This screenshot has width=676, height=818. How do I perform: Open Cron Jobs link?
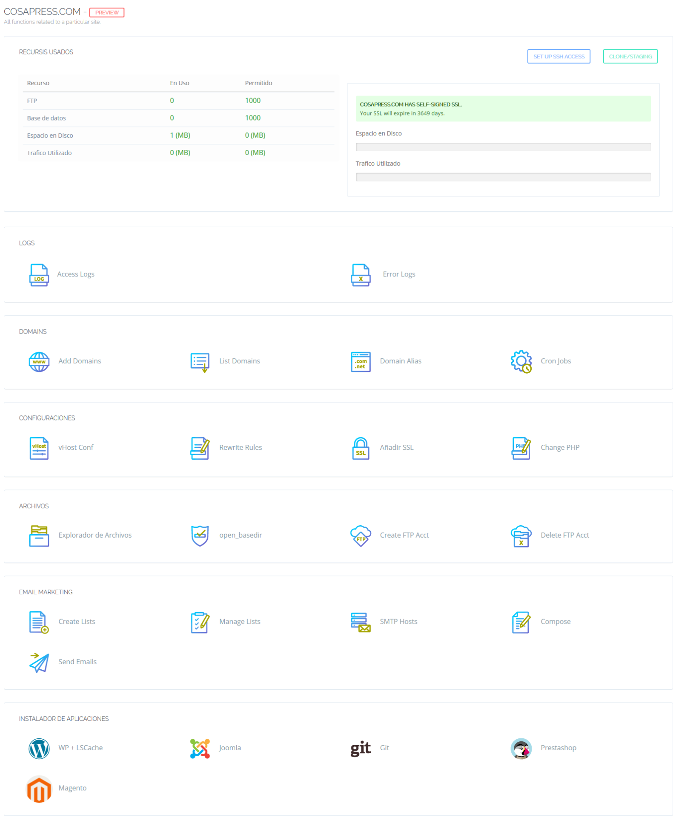pyautogui.click(x=556, y=361)
